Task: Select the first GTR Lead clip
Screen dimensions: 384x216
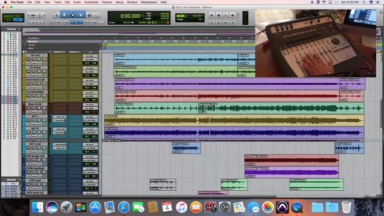Action: (163, 185)
